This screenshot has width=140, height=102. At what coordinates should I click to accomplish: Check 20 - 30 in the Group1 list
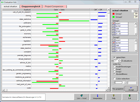point(113,34)
